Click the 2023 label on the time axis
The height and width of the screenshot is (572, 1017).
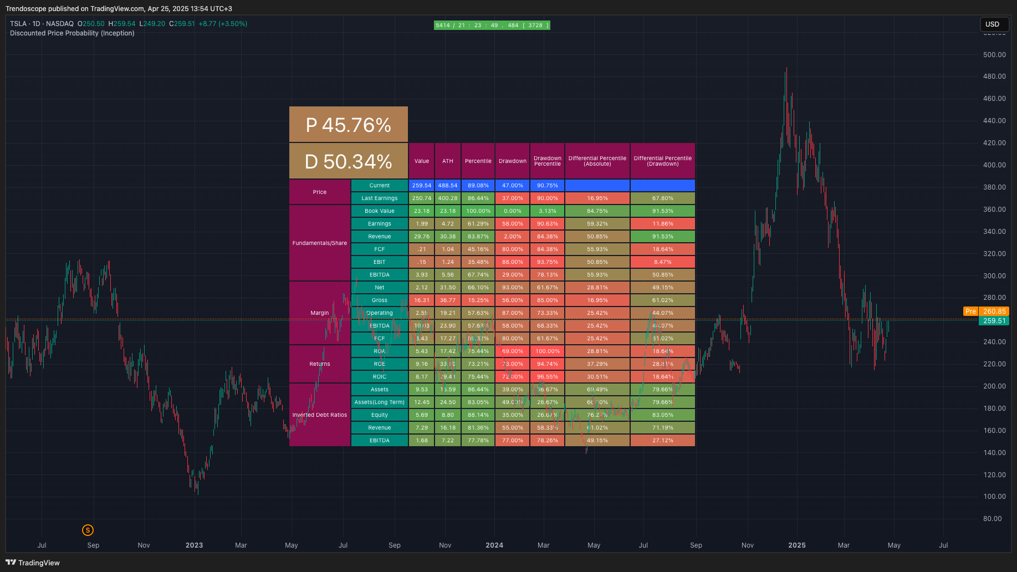[194, 545]
